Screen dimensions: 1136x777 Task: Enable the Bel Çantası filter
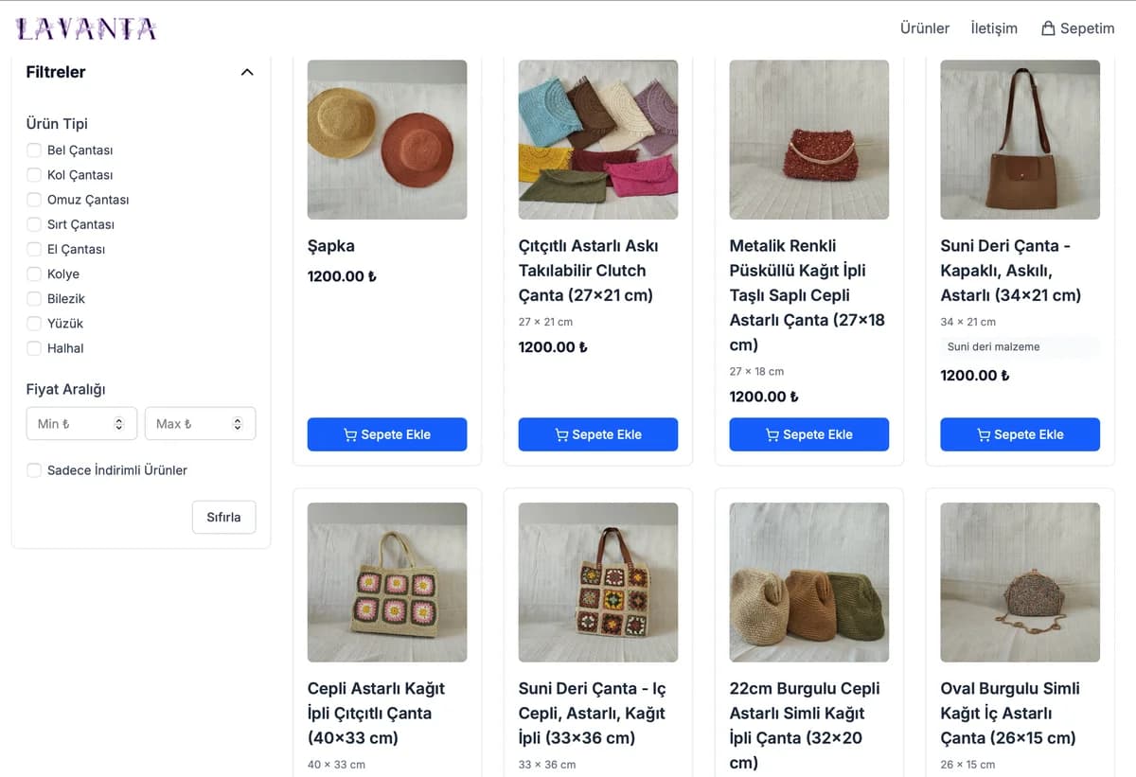point(34,150)
